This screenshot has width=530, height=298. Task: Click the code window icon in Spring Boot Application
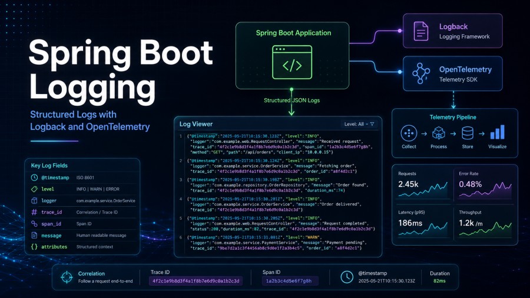(292, 62)
